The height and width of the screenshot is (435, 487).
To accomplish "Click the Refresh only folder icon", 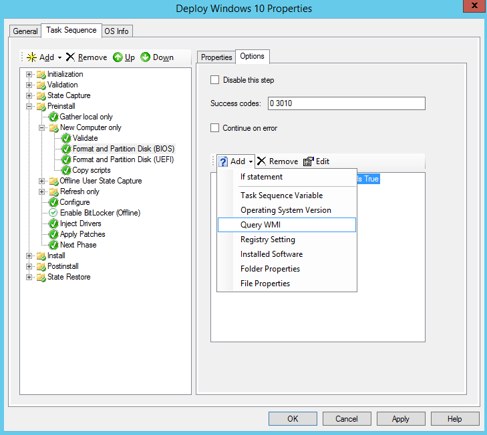I will 53,191.
